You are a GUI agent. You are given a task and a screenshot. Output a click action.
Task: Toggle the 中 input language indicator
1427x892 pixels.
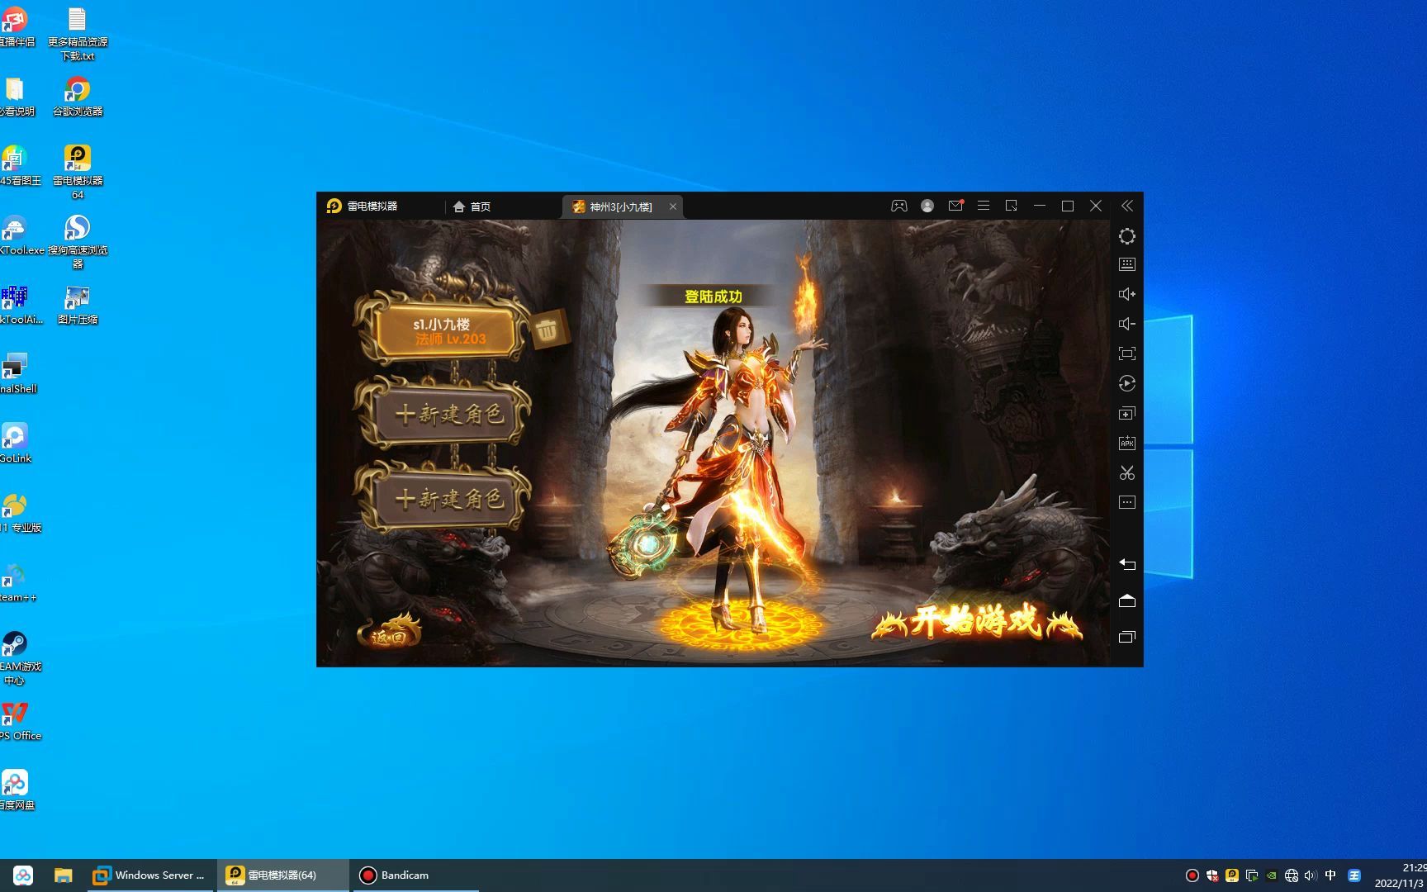click(x=1330, y=875)
